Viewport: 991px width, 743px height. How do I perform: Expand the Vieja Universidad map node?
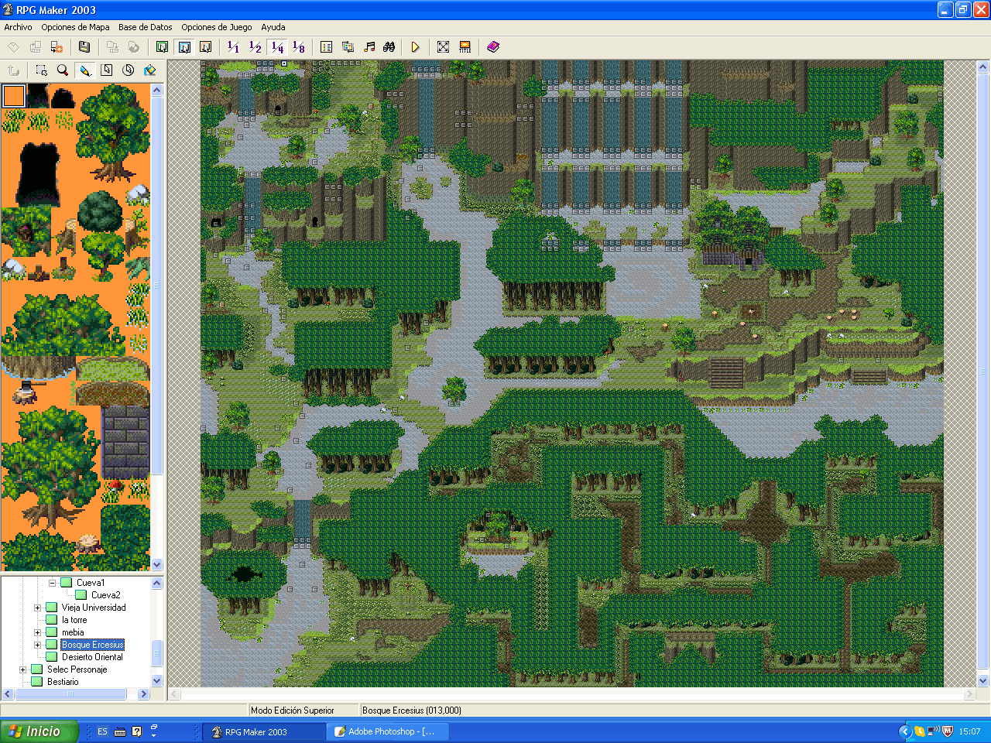coord(37,608)
